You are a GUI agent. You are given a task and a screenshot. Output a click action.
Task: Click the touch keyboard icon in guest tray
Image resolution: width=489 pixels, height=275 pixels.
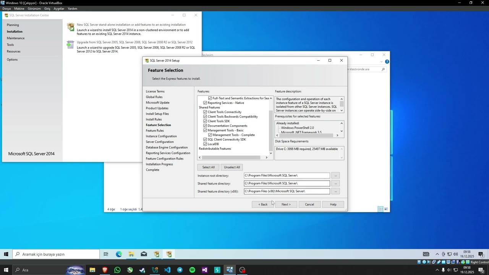click(x=426, y=254)
